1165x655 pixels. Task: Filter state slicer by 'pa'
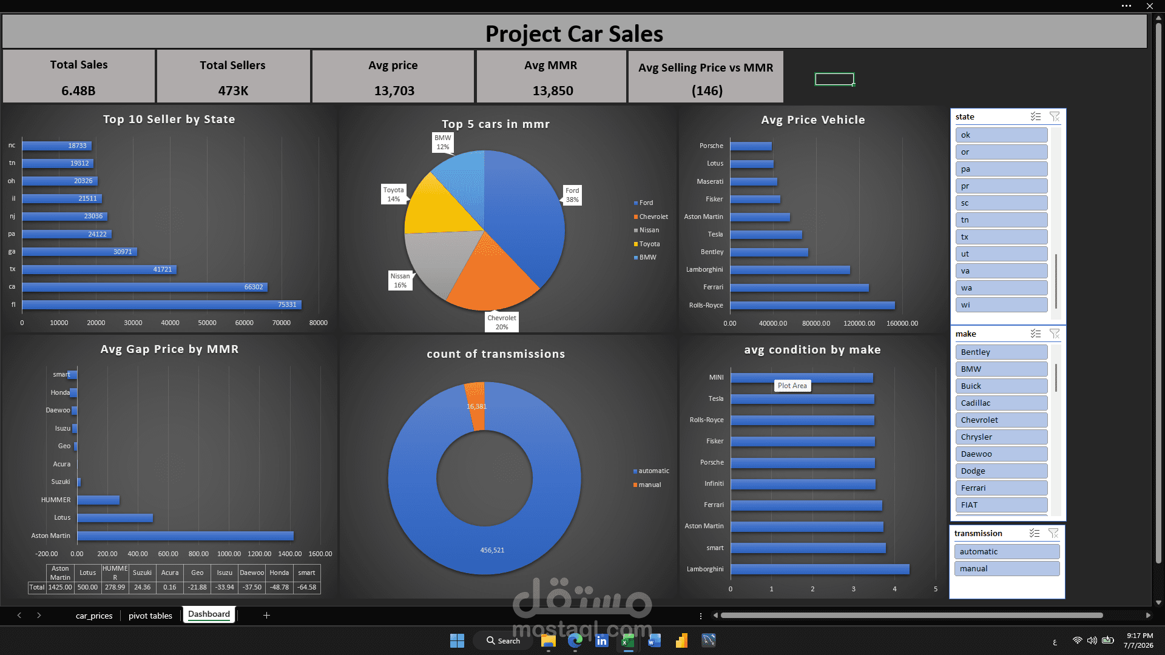(1001, 169)
